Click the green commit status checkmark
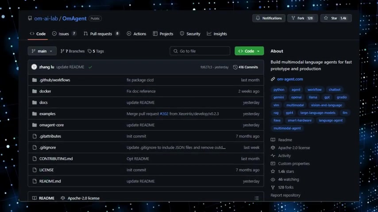The image size is (378, 212). coord(90,67)
